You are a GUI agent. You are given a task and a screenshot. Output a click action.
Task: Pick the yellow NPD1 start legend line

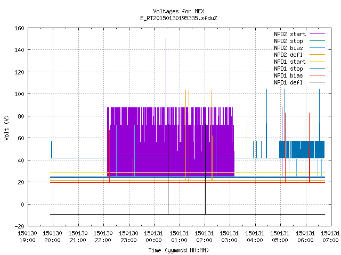(317, 62)
